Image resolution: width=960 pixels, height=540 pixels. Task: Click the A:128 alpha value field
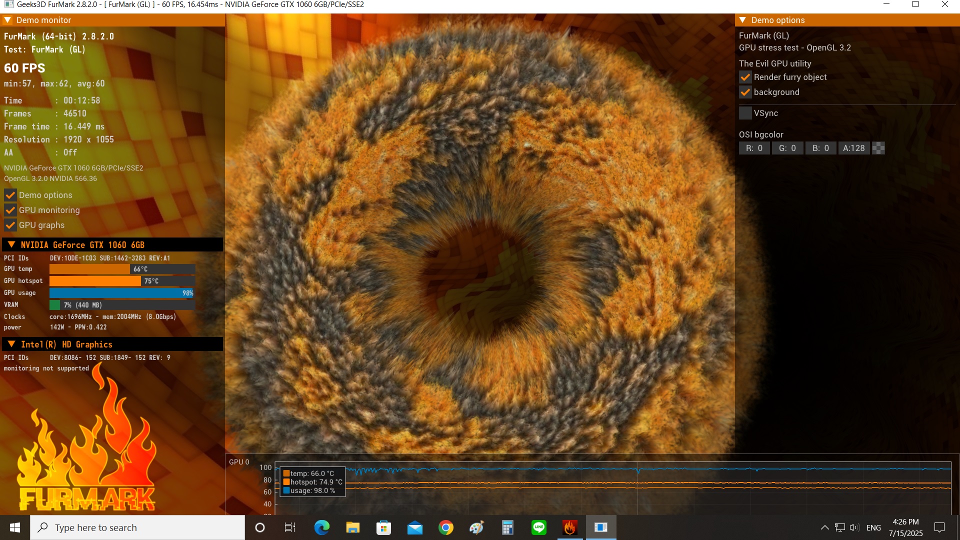coord(853,148)
